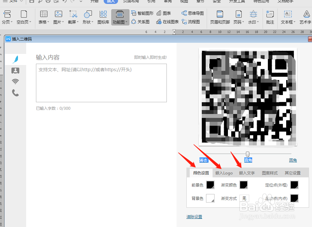Open the 渐变方式 combo box showing 无
The image size is (312, 227).
pyautogui.click(x=244, y=198)
